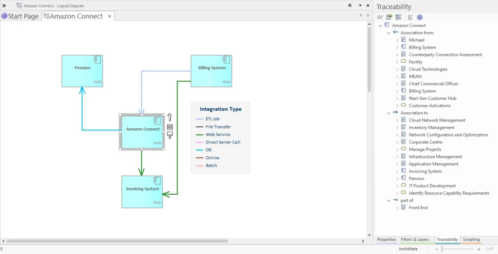Click the DB blue legend line

click(199, 150)
